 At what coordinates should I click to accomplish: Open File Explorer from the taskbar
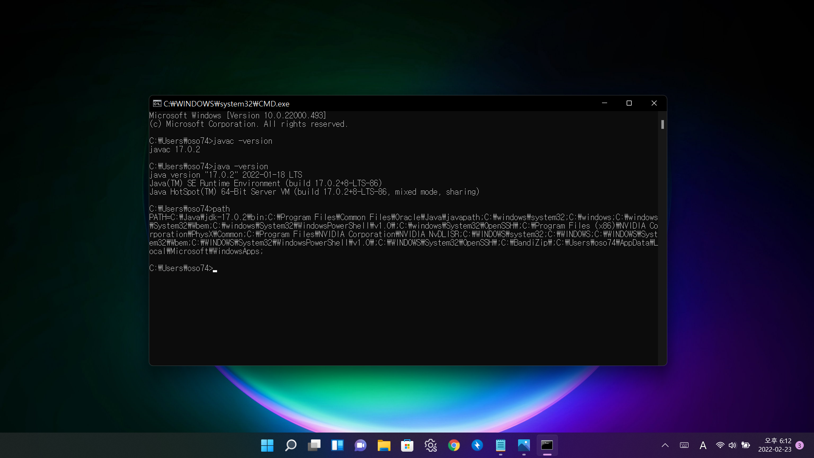point(384,445)
